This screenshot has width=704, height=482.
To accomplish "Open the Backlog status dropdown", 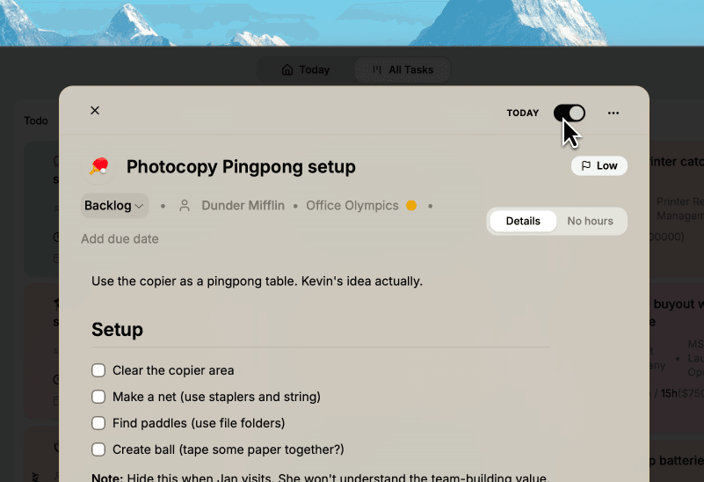I will (x=114, y=206).
